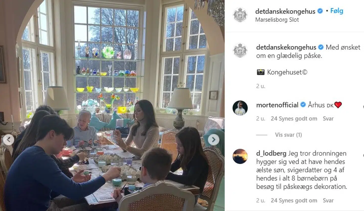Screen dimensions: 364x211
Task: Open mortenofficial username link
Action: point(277,105)
